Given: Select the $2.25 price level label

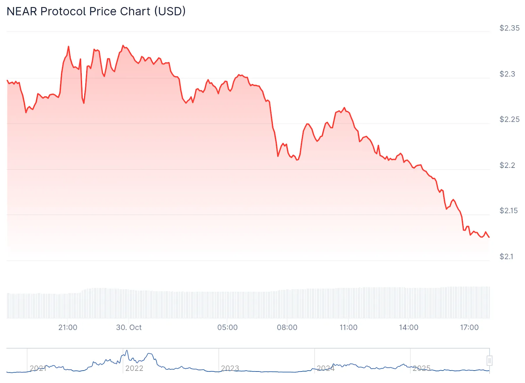Looking at the screenshot, I should pyautogui.click(x=509, y=119).
